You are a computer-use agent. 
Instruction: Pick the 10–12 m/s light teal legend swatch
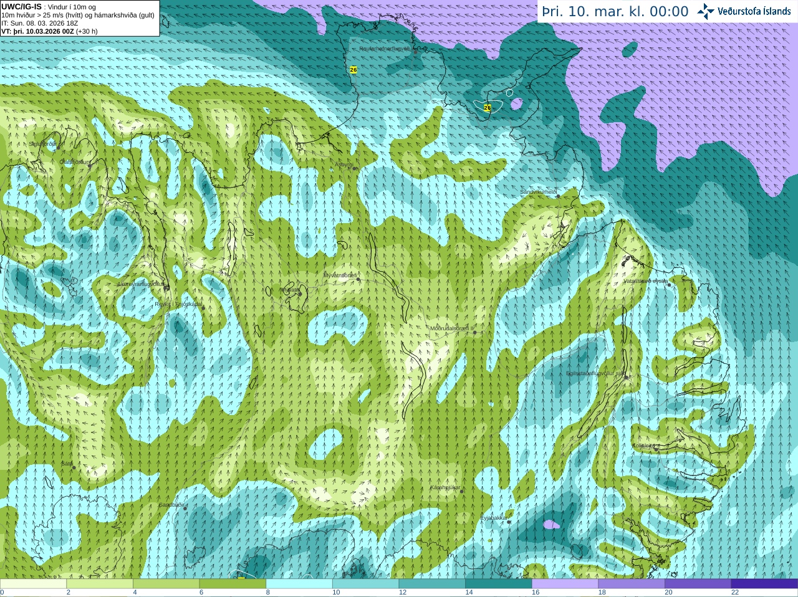click(x=365, y=584)
